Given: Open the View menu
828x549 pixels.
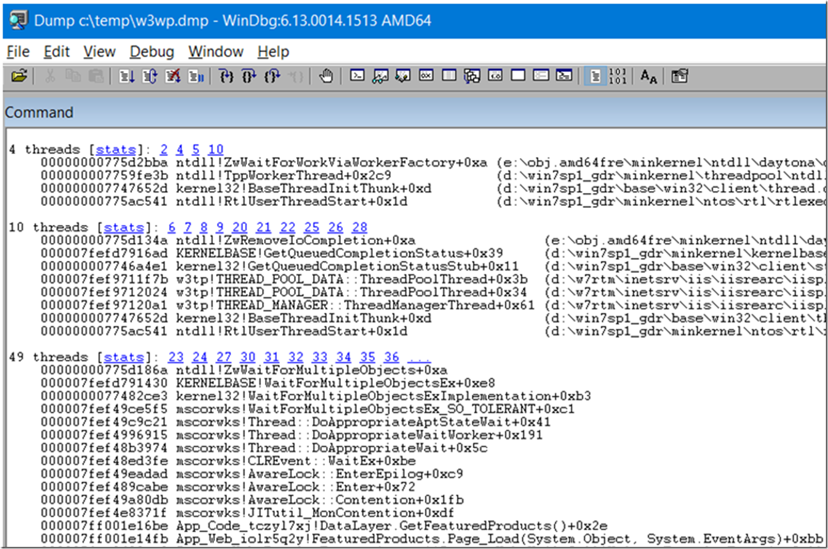Looking at the screenshot, I should coord(99,52).
